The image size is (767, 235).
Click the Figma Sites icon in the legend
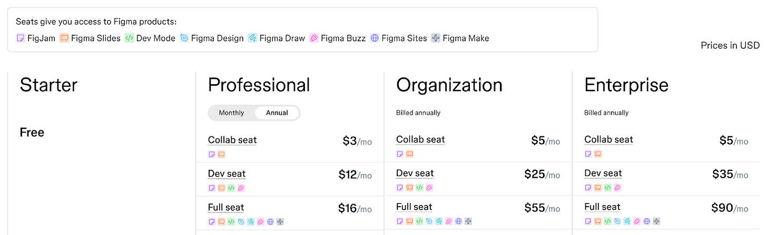point(375,38)
